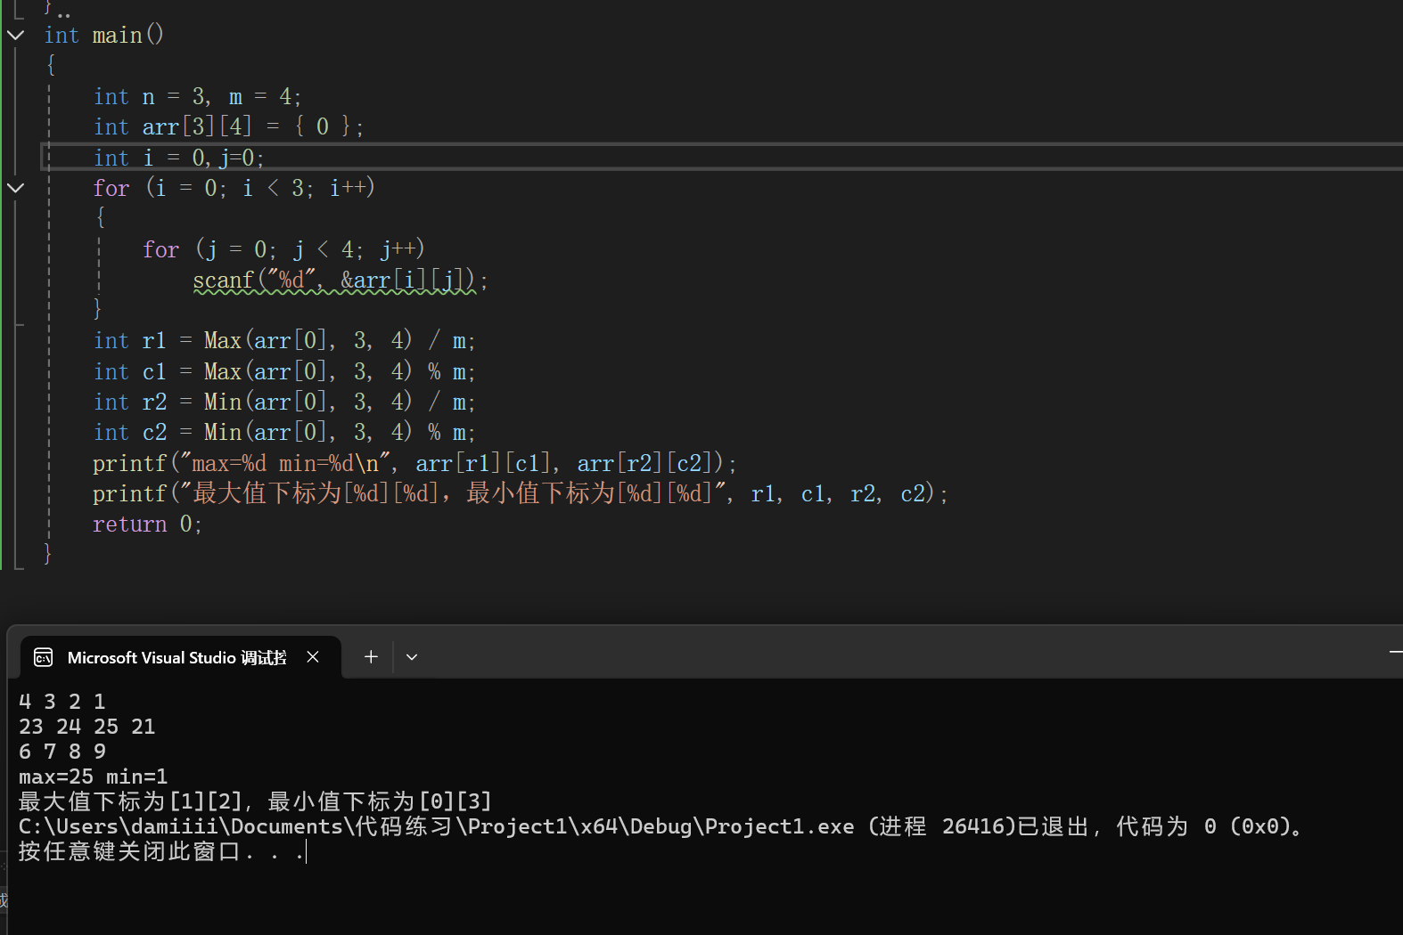1403x935 pixels.
Task: Click the 'int c1 = Max' line
Action: (x=284, y=371)
